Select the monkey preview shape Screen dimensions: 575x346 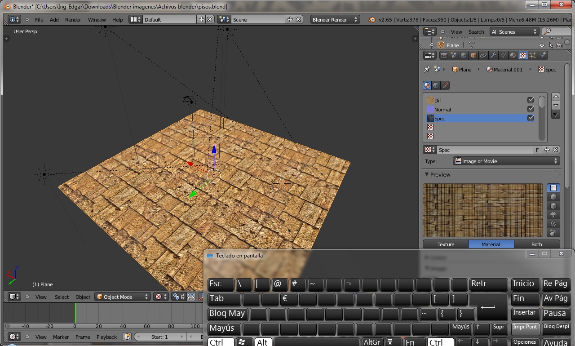coord(553,215)
